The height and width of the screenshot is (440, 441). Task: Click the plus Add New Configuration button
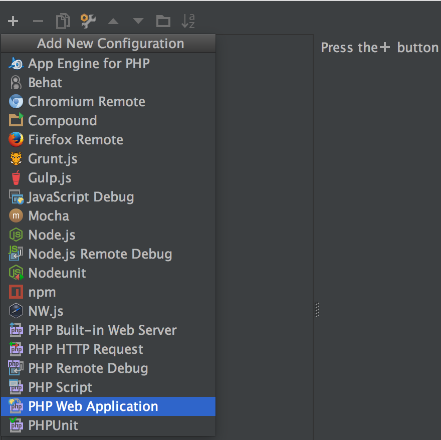[x=13, y=21]
